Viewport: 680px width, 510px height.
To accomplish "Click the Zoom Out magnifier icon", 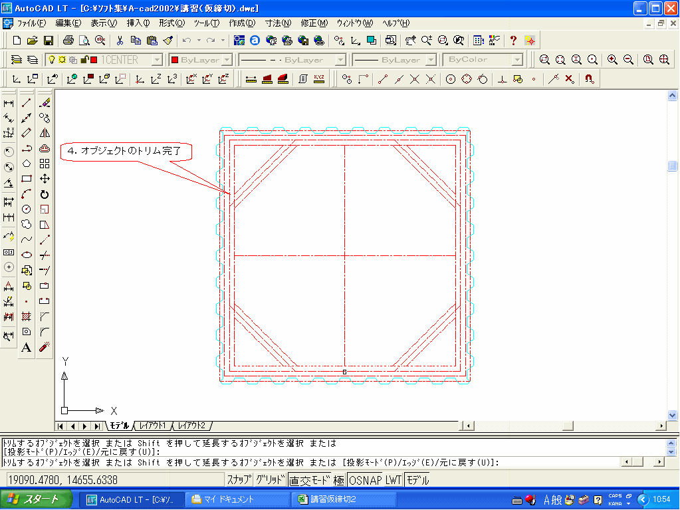I will coord(628,59).
